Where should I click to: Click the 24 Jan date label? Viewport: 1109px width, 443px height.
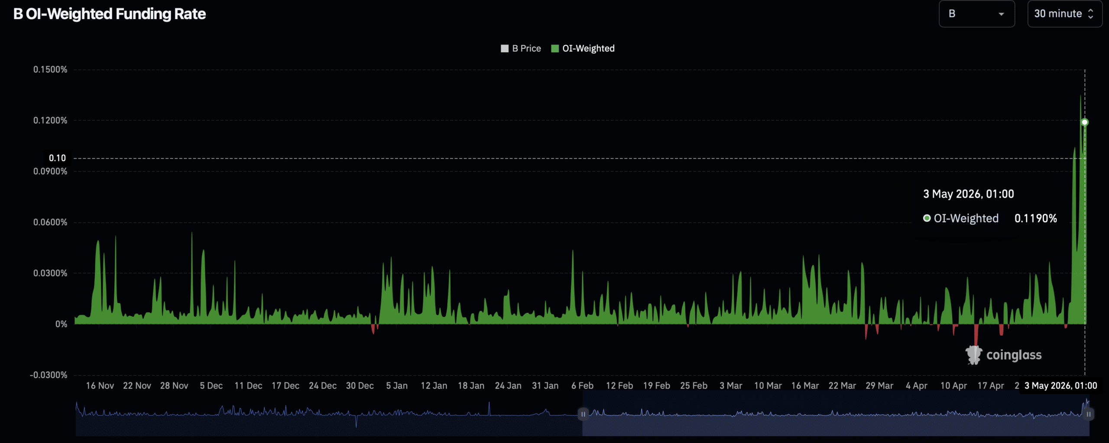coord(508,385)
